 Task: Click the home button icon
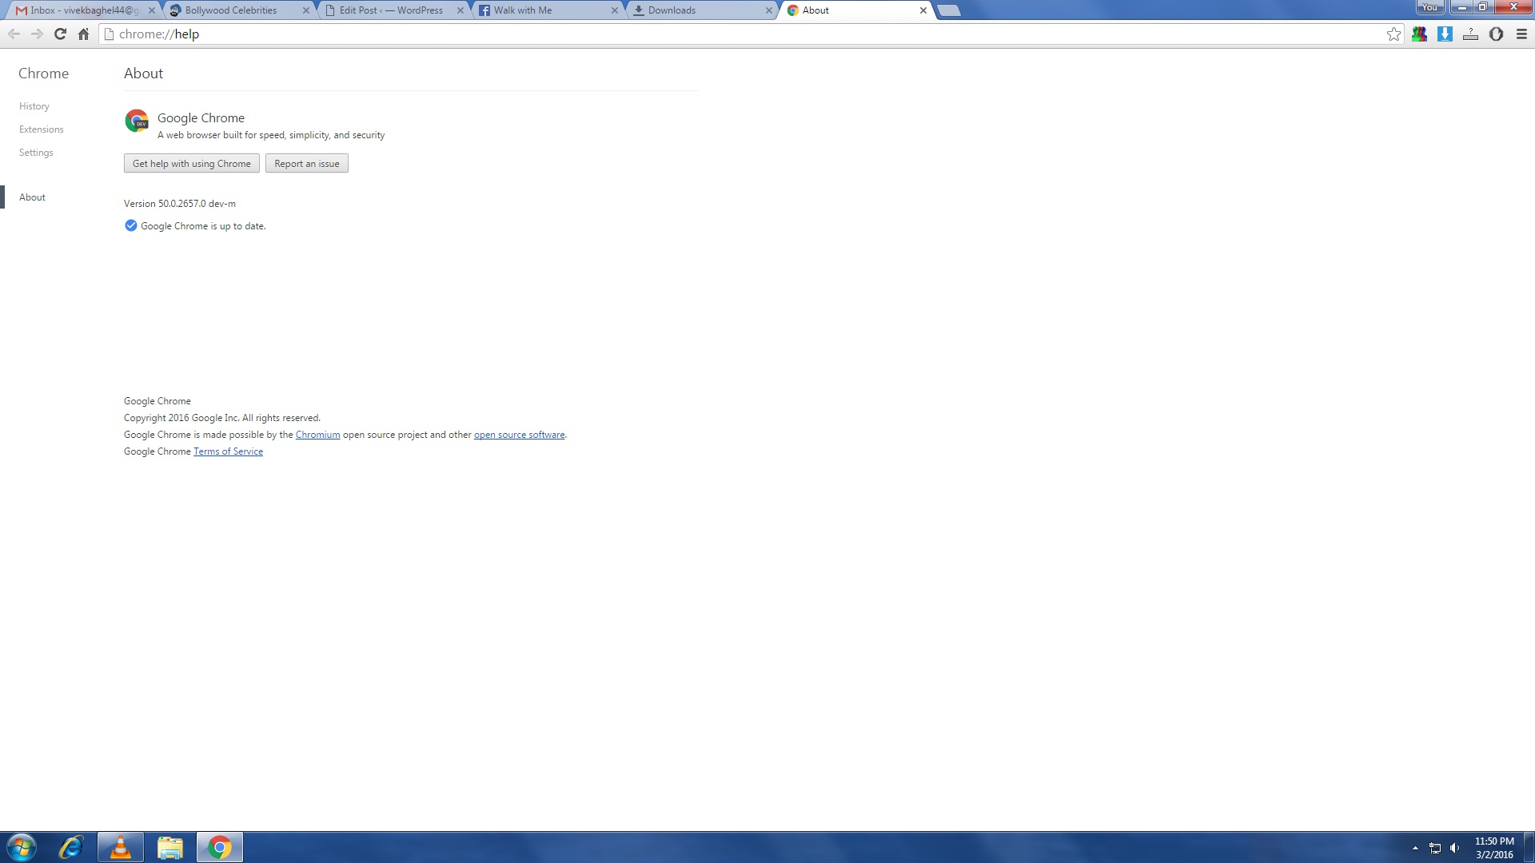83,34
